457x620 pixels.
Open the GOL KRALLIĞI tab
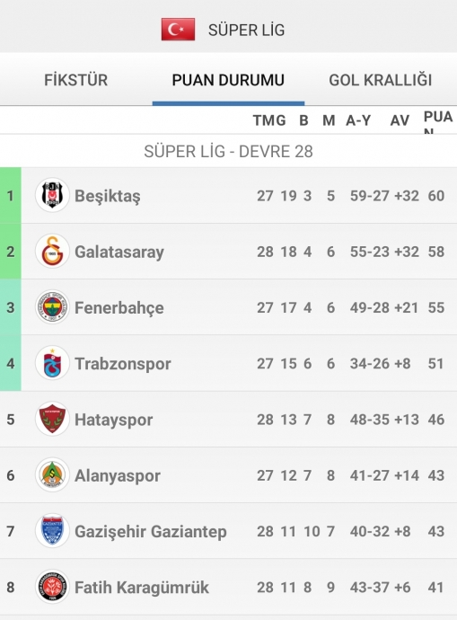click(381, 80)
